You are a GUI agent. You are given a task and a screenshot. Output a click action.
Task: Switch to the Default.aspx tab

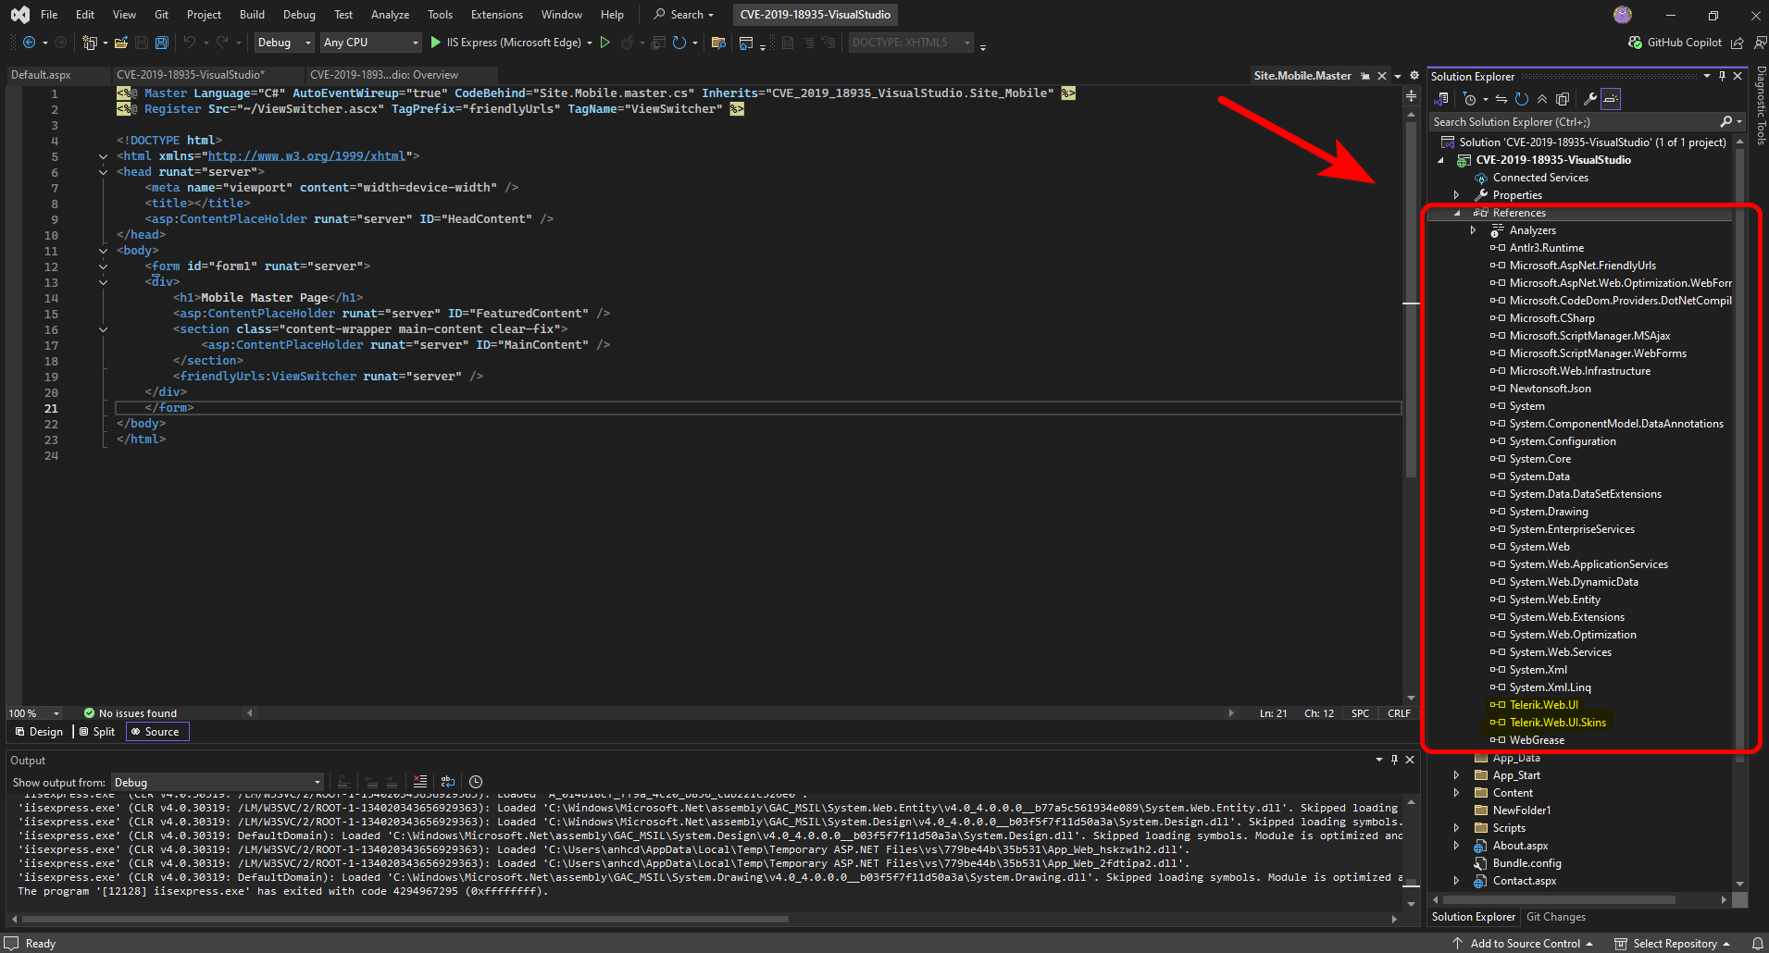41,75
